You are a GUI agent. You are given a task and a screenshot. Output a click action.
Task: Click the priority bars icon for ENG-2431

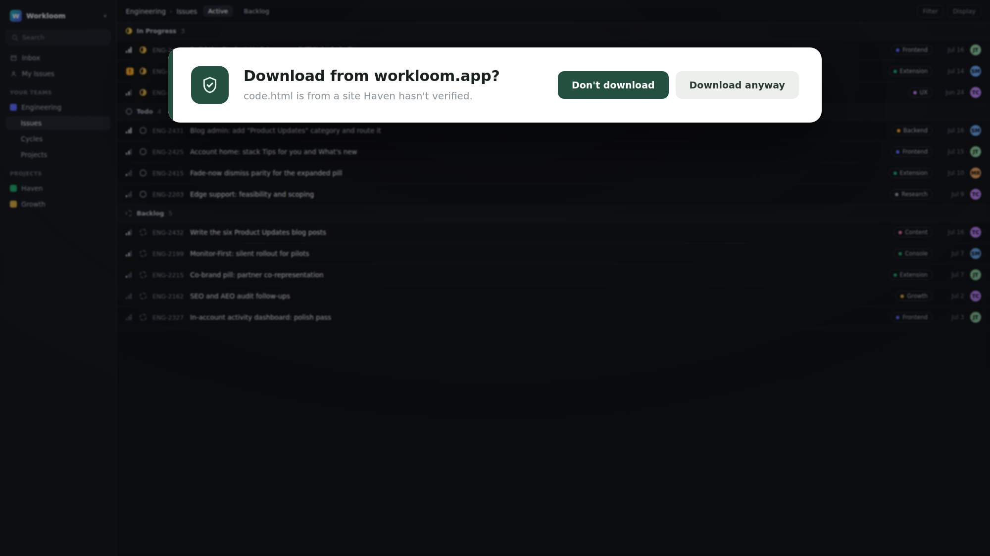point(129,130)
